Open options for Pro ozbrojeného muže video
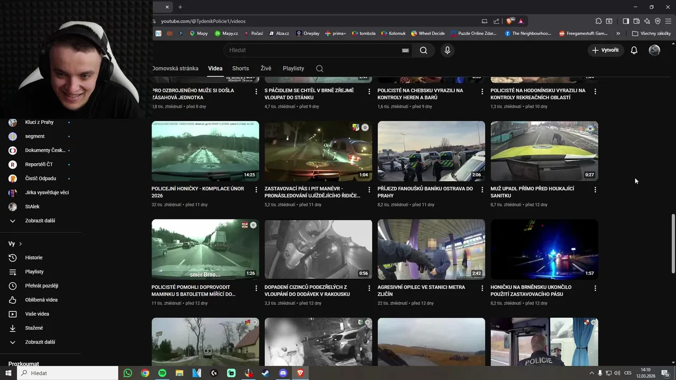The width and height of the screenshot is (676, 380). coord(256,91)
